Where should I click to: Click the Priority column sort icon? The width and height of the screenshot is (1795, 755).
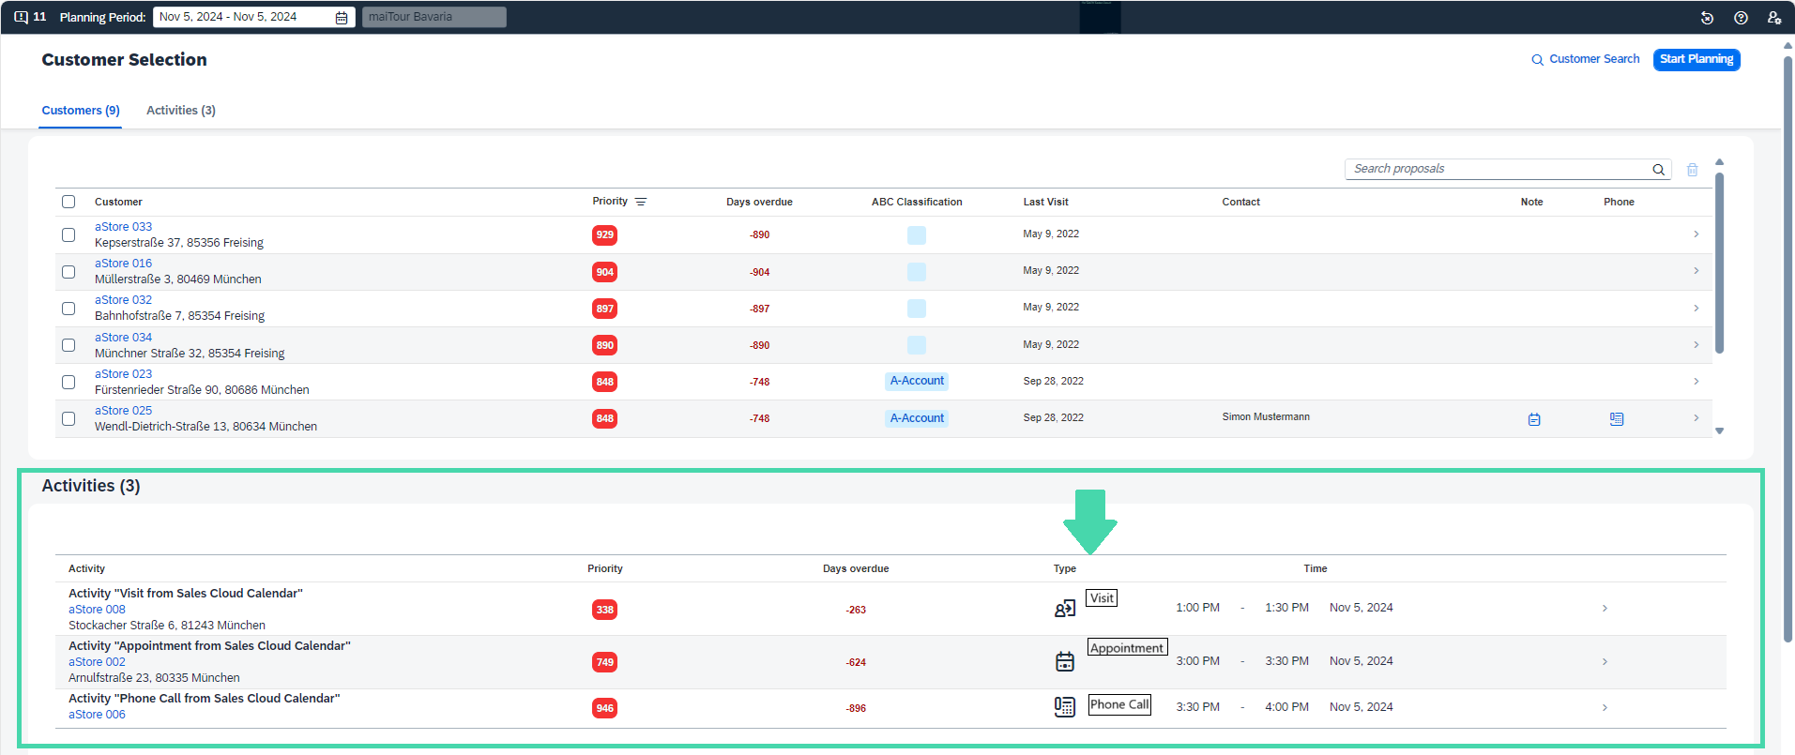point(641,202)
